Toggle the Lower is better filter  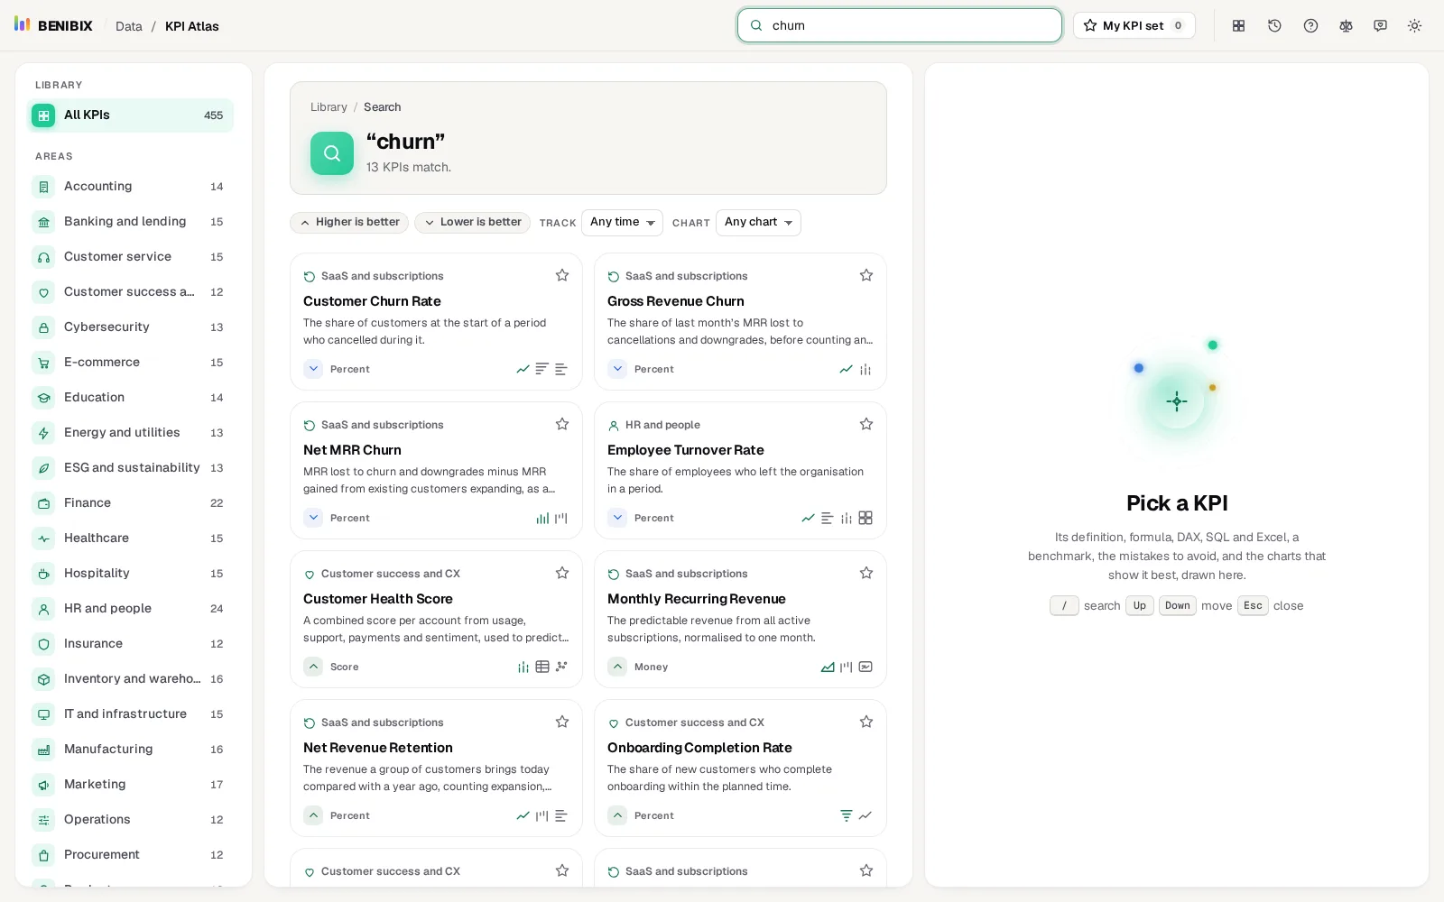(x=473, y=222)
